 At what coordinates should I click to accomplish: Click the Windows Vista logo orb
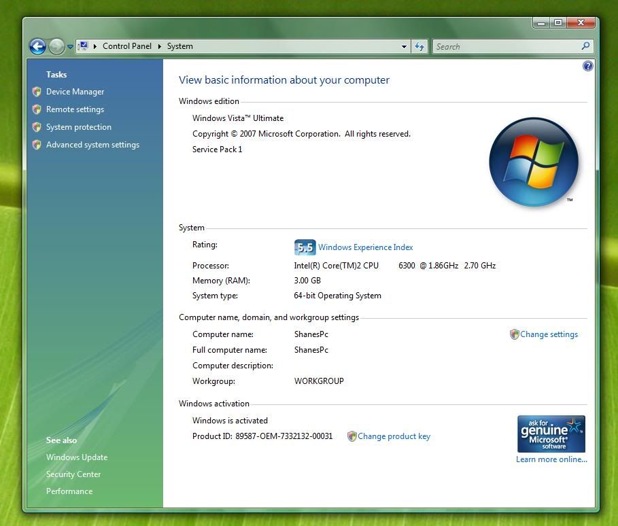pos(534,162)
